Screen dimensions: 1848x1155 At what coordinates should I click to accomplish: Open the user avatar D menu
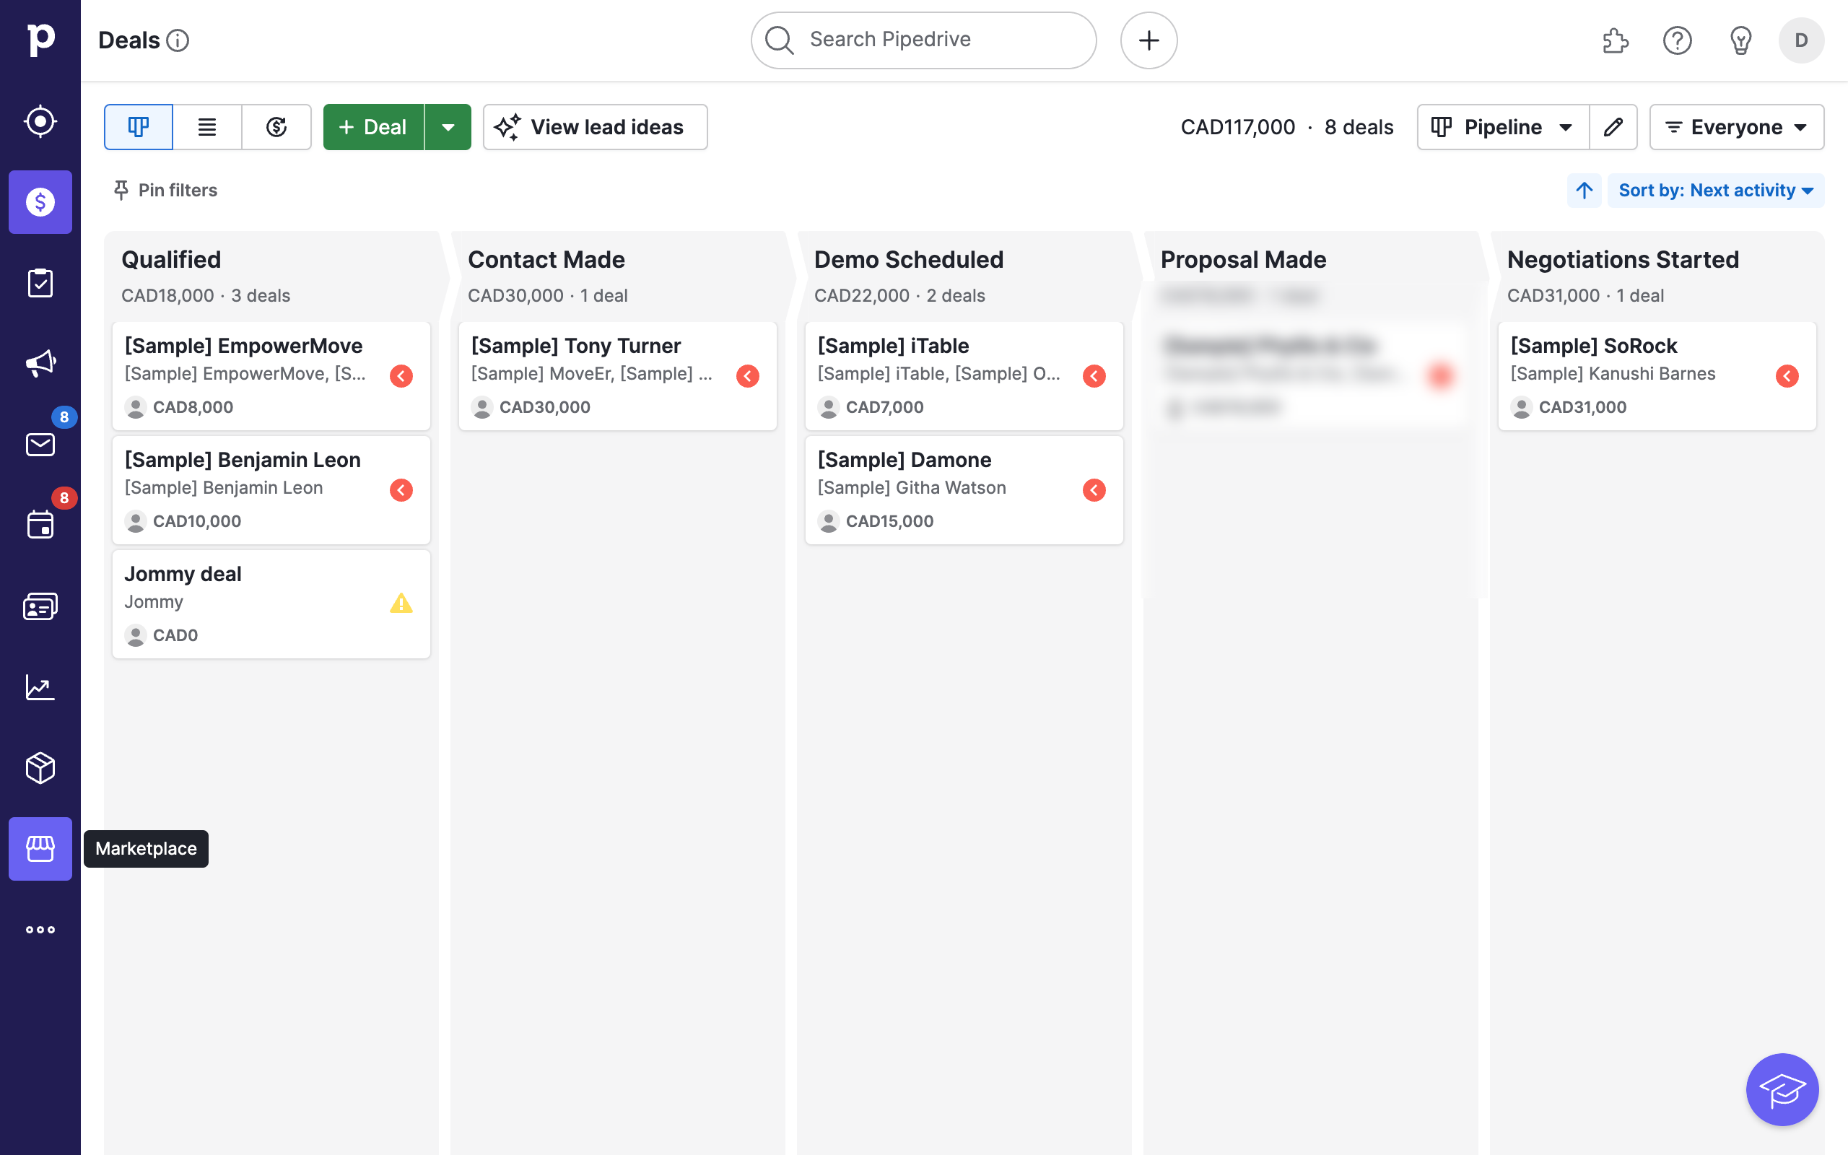1801,40
